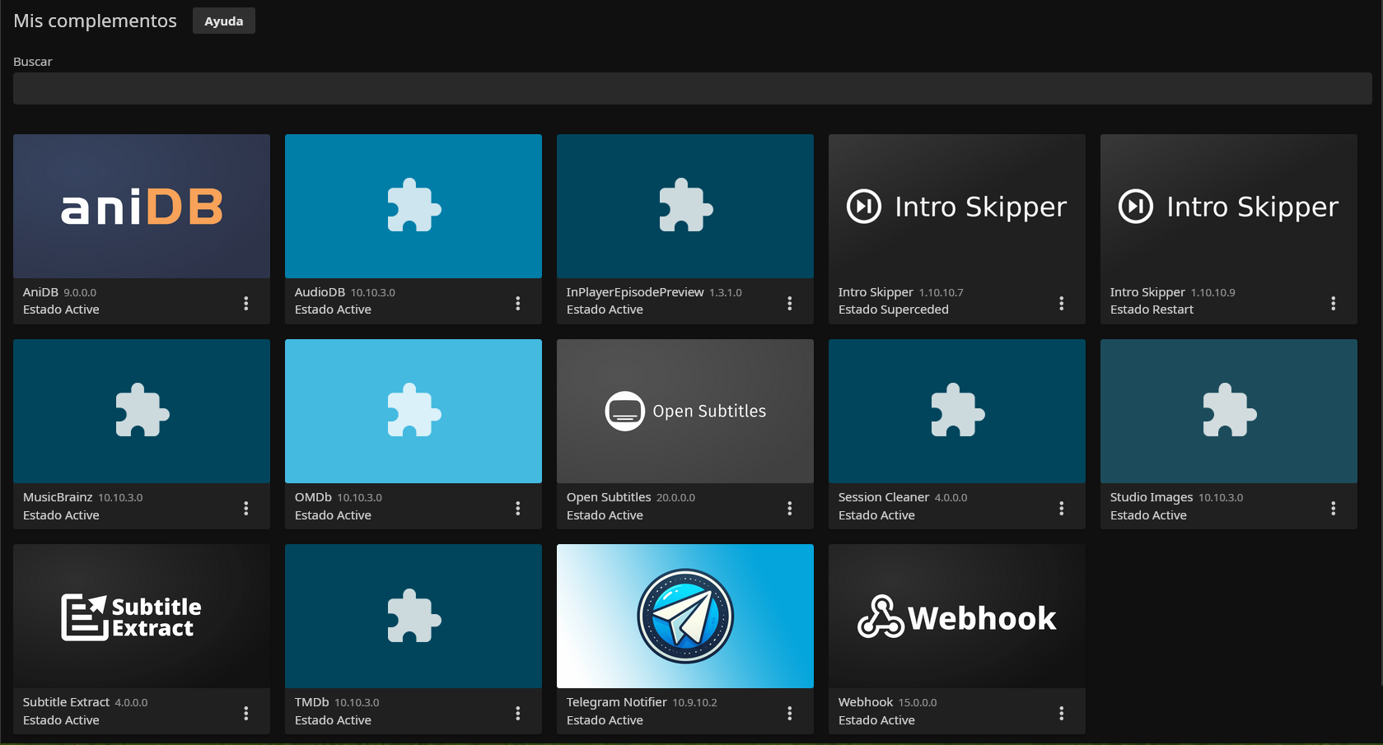Screen dimensions: 1383x745
Task: Show more options for MusicBrainz plugin
Action: tap(245, 508)
